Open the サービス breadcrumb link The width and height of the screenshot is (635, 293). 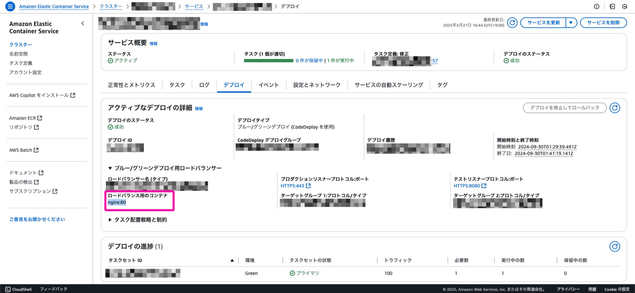(194, 7)
